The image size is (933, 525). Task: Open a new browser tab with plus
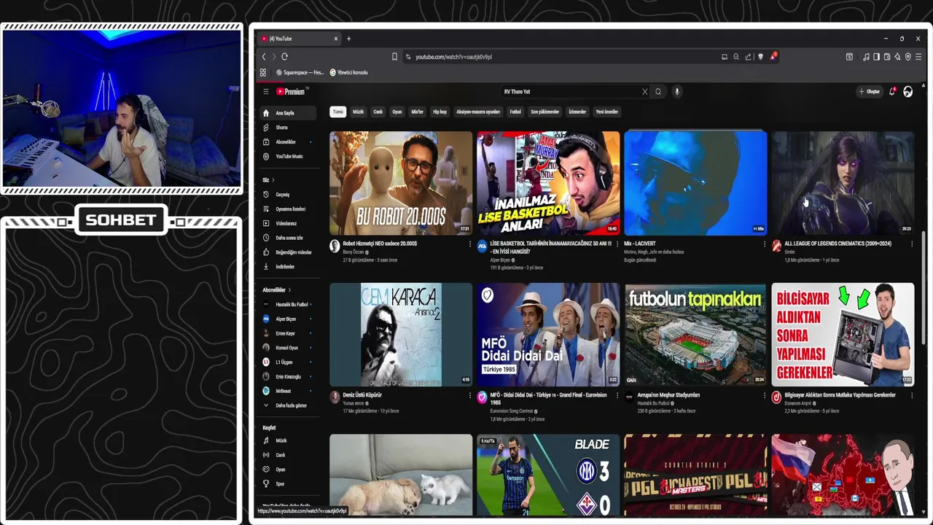pyautogui.click(x=348, y=39)
